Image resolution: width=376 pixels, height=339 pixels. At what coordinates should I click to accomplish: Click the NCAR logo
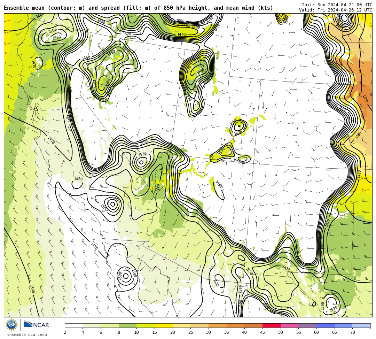pyautogui.click(x=36, y=325)
